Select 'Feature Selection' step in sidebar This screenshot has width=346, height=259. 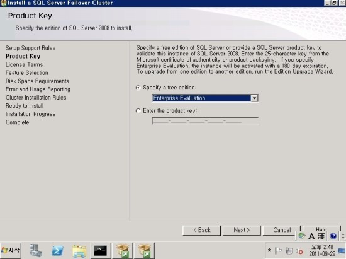pyautogui.click(x=26, y=72)
